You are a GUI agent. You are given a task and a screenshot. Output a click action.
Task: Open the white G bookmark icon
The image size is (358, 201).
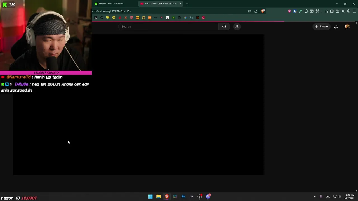(167, 18)
